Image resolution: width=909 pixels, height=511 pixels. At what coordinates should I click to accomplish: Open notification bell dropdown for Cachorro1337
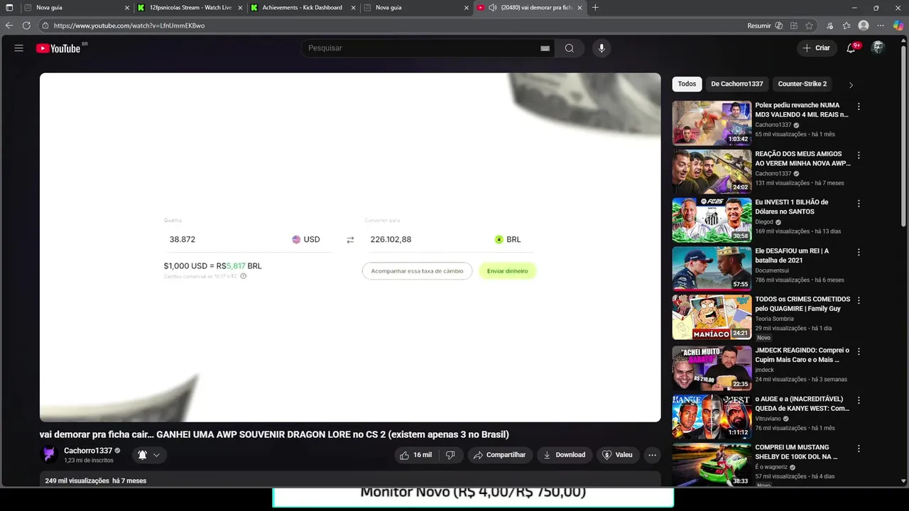[x=148, y=455]
